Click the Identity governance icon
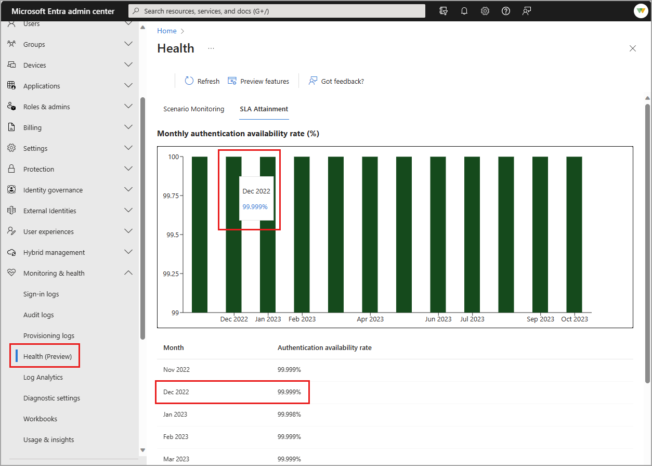The width and height of the screenshot is (652, 466). click(11, 189)
